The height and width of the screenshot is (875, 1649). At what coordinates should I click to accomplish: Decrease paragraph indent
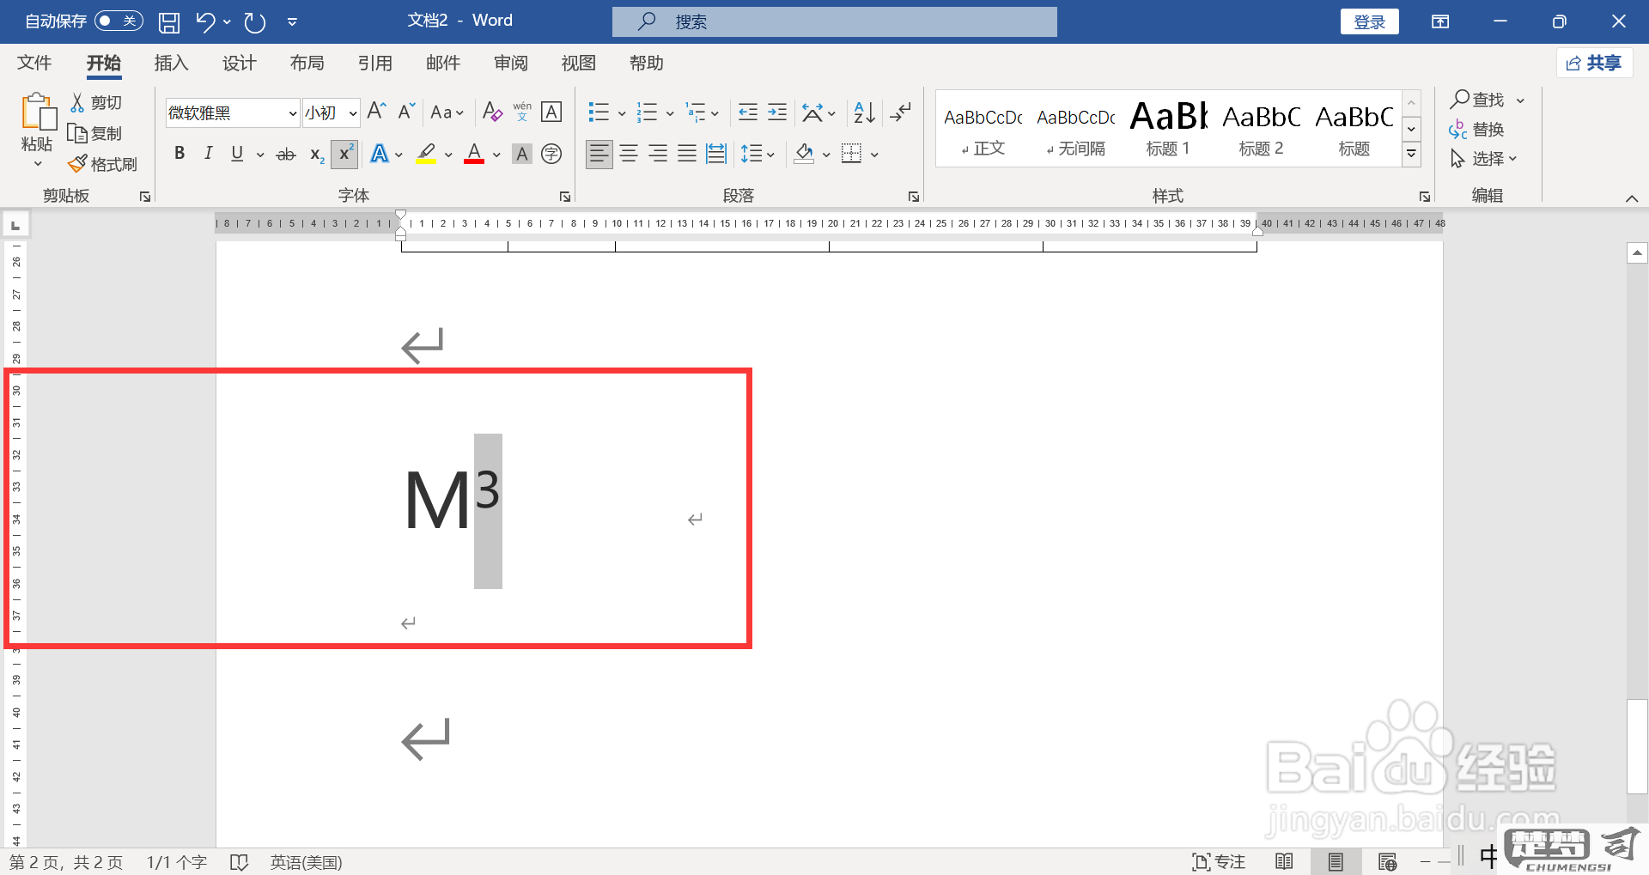point(748,112)
